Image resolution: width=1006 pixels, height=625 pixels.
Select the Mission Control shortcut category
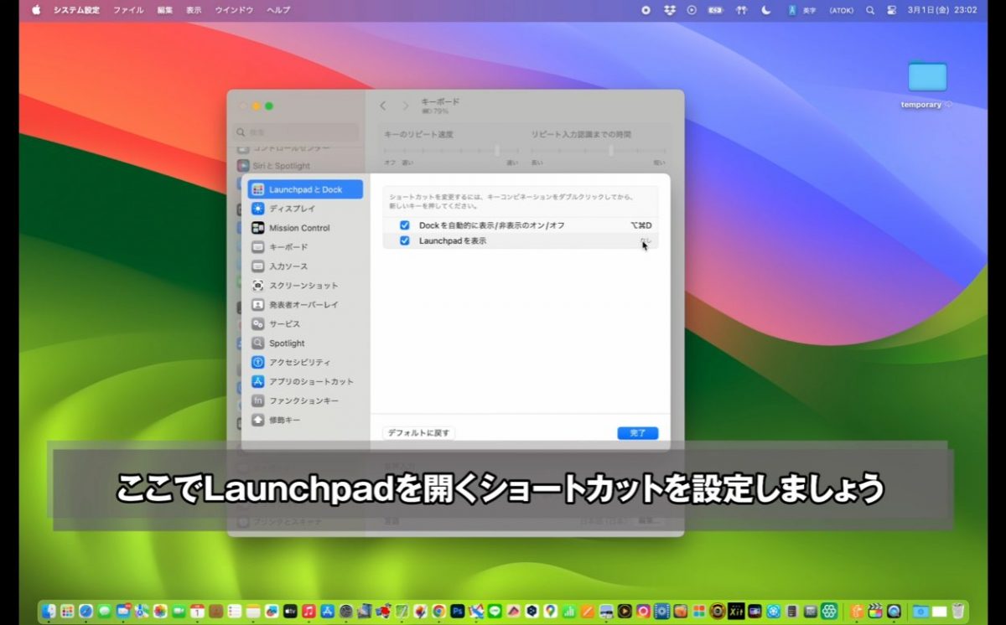[305, 228]
